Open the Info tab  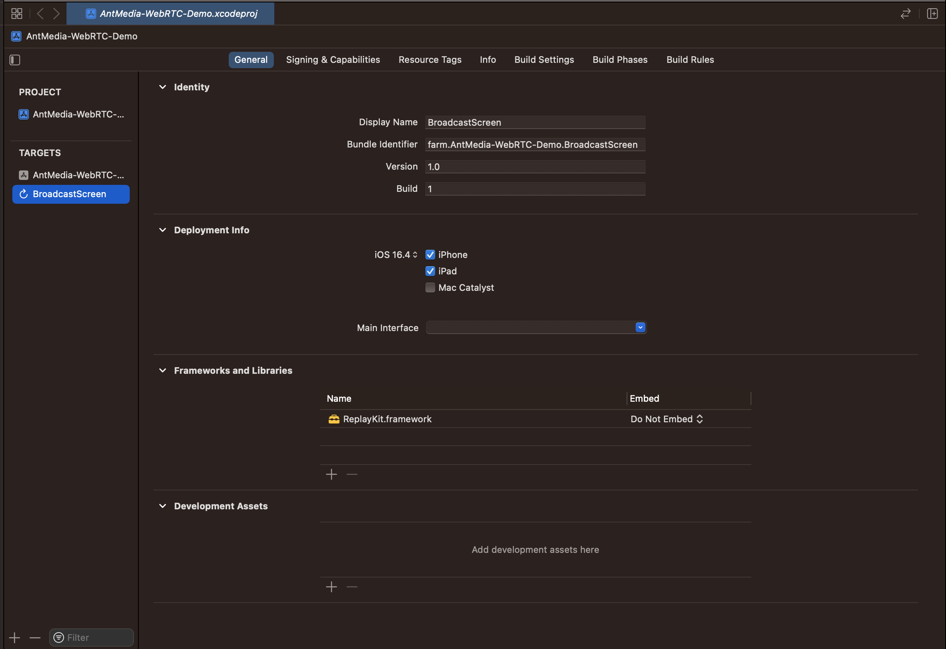[x=488, y=60]
